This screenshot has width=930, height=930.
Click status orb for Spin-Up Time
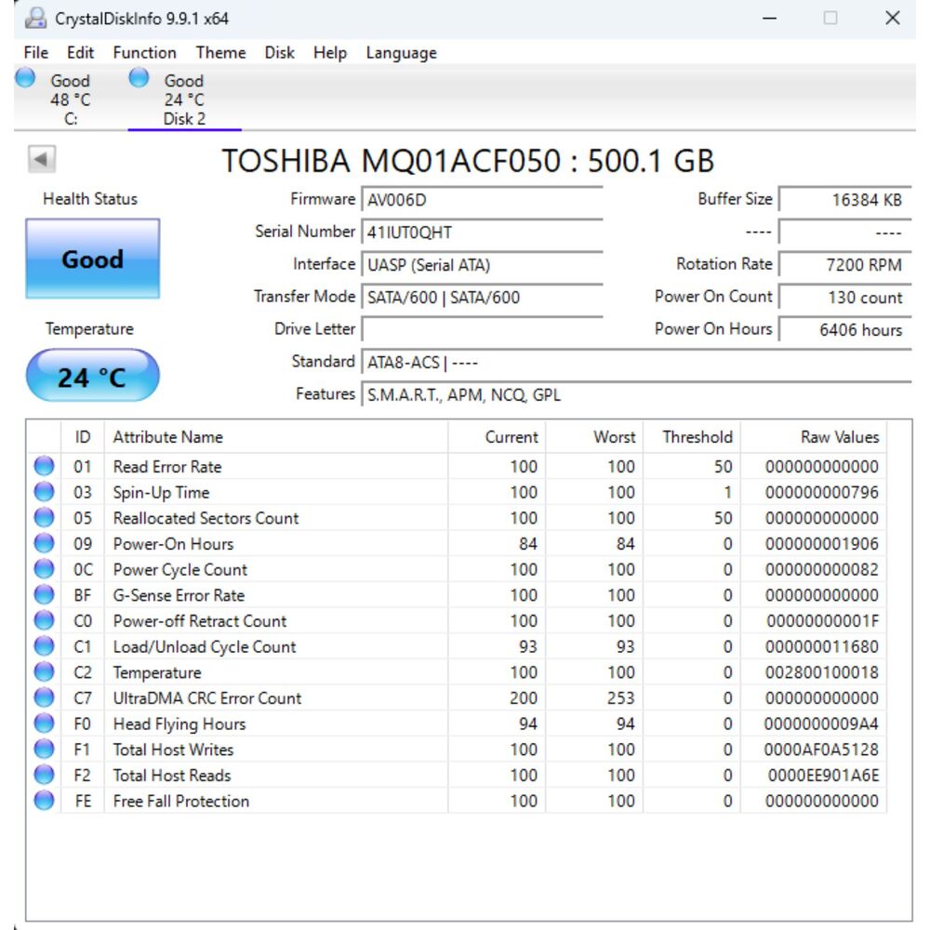tap(44, 492)
